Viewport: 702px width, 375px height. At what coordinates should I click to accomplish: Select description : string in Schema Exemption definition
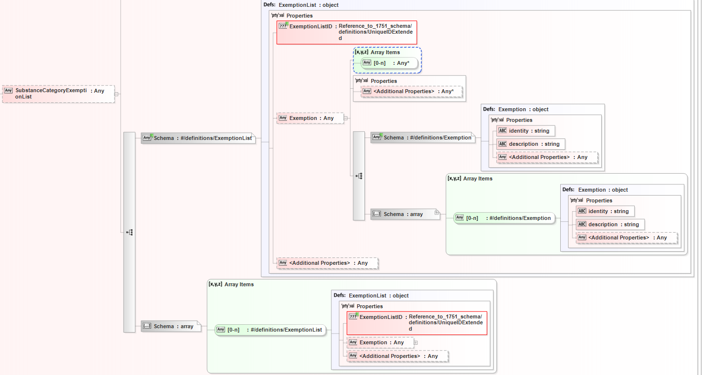click(x=530, y=144)
